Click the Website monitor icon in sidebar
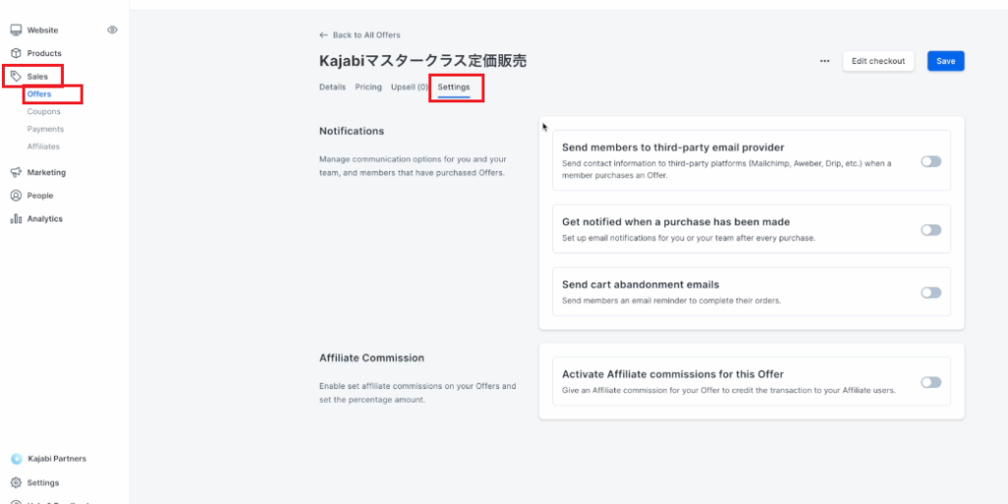 (x=16, y=31)
